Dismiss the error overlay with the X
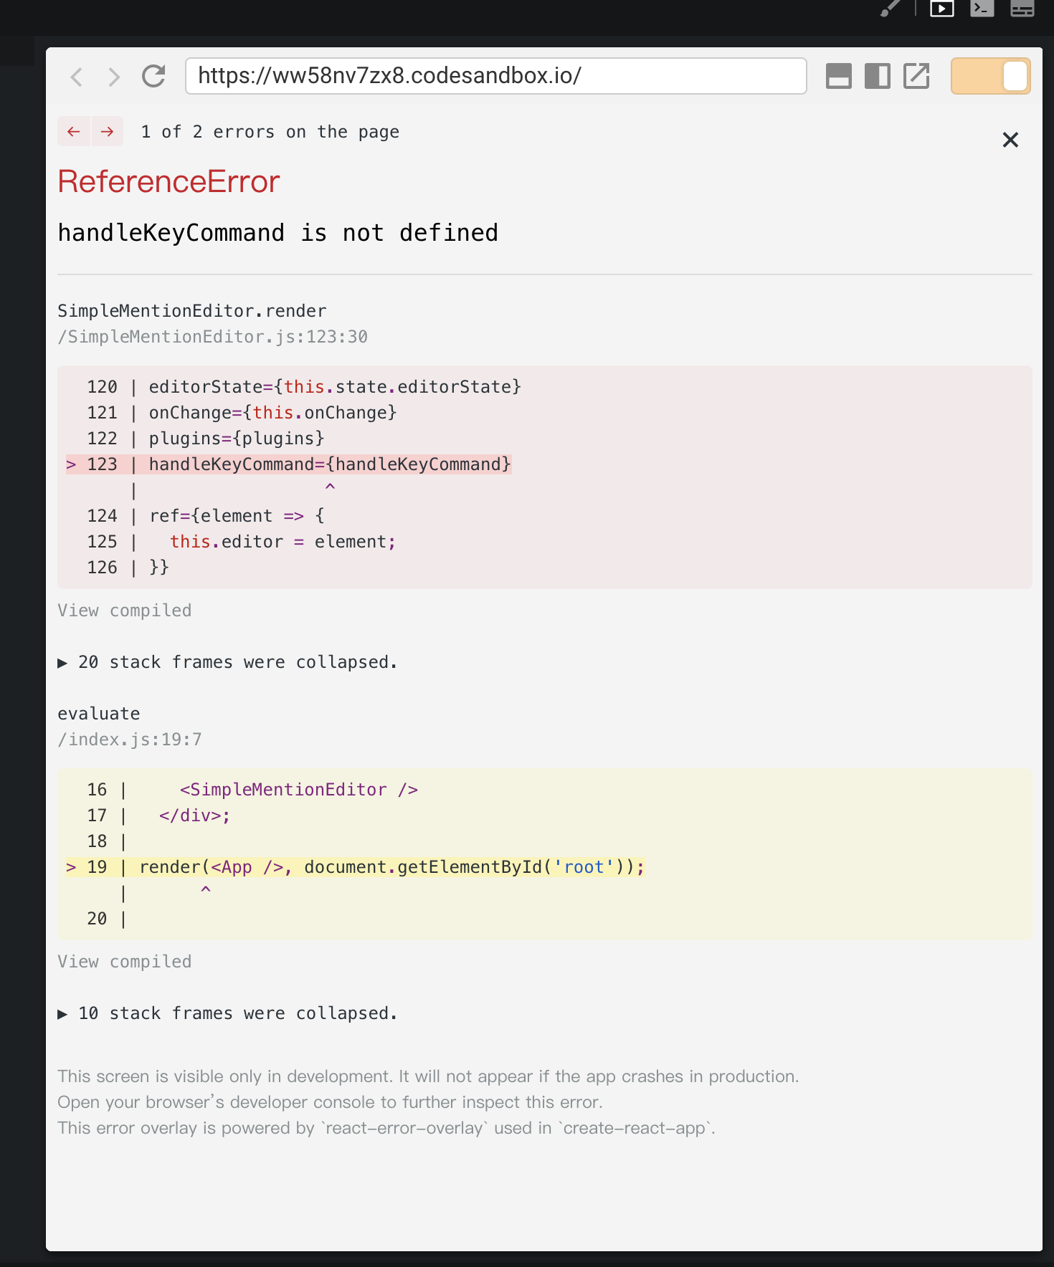The width and height of the screenshot is (1054, 1267). tap(1010, 140)
